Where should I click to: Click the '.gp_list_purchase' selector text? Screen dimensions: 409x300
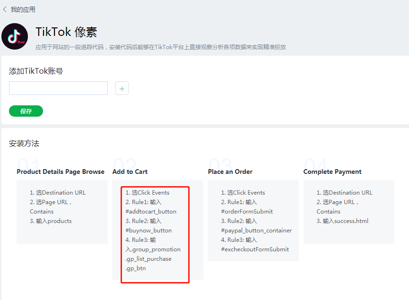point(148,259)
